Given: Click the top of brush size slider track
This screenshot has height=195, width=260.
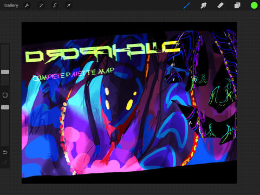Looking at the screenshot, I should 5,47.
